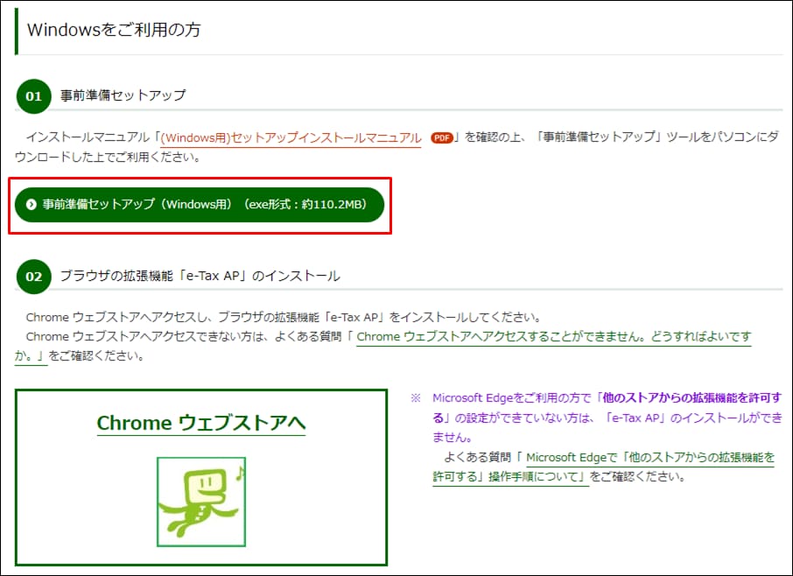Click the green 01 step number badge

pos(34,96)
